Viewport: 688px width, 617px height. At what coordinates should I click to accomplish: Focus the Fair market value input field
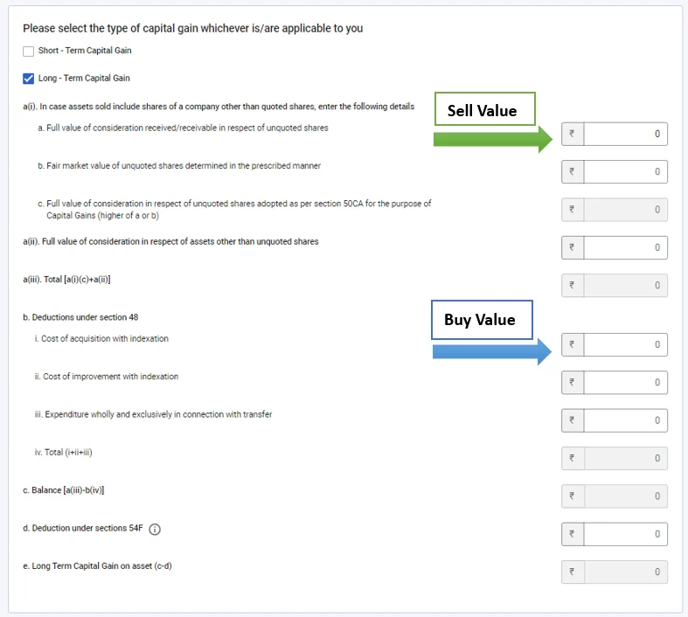point(624,172)
